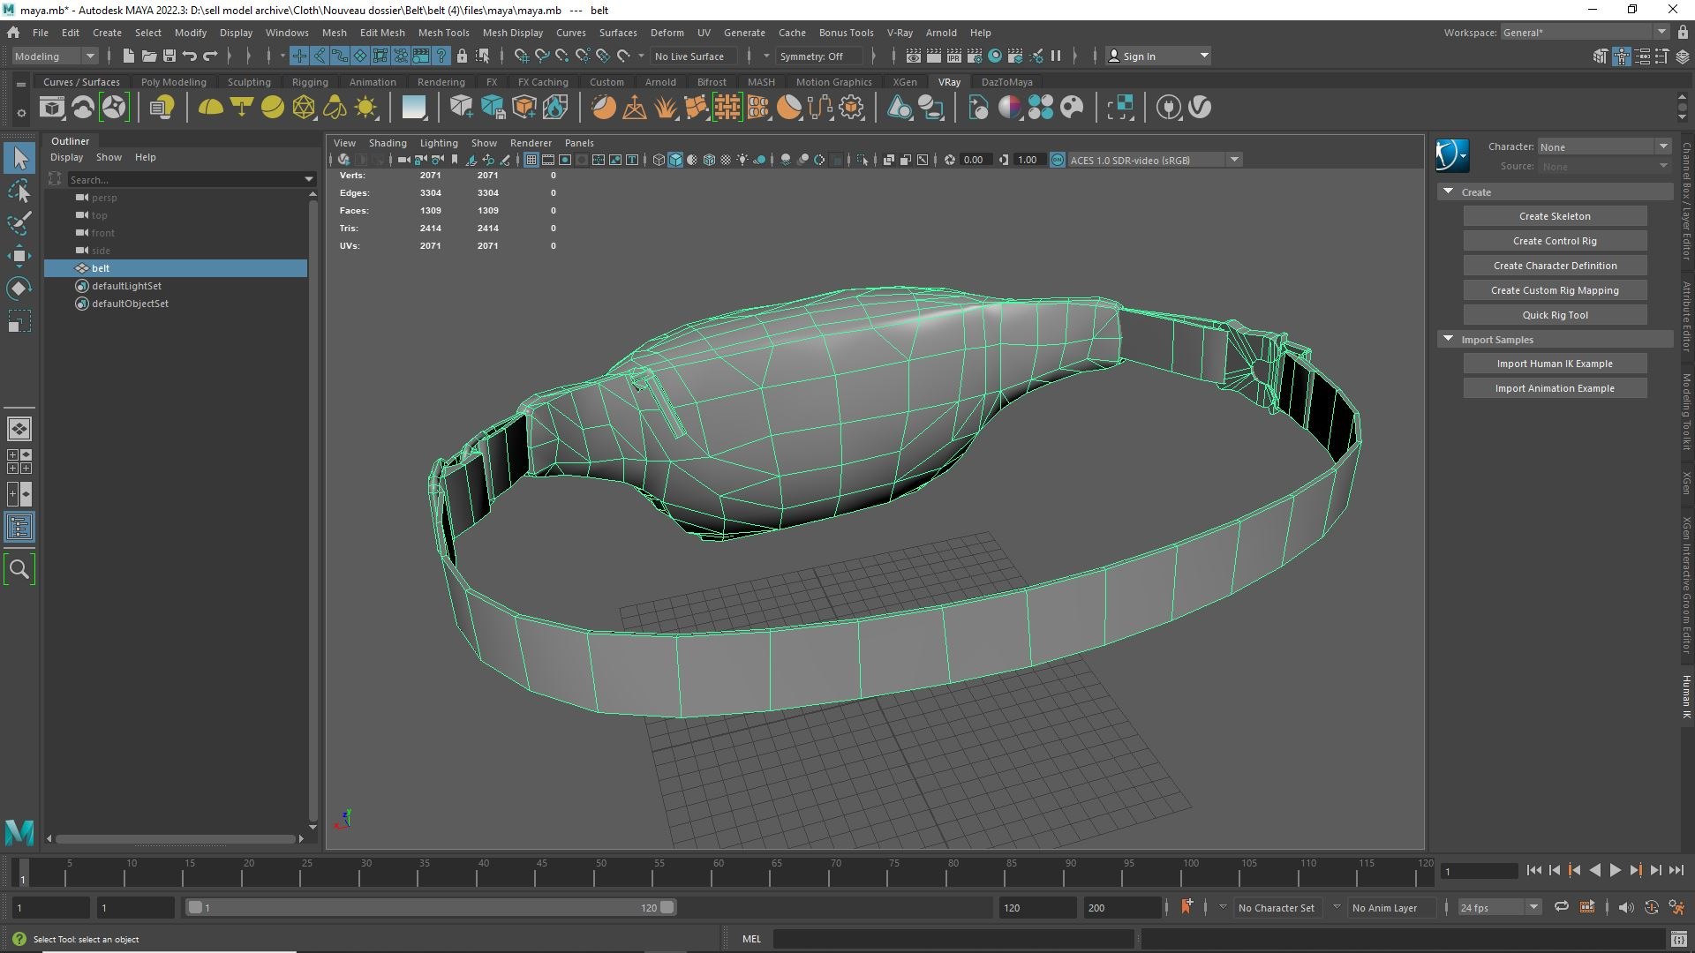Click the Save scene icon
Screen dimensions: 1695x953
169,56
